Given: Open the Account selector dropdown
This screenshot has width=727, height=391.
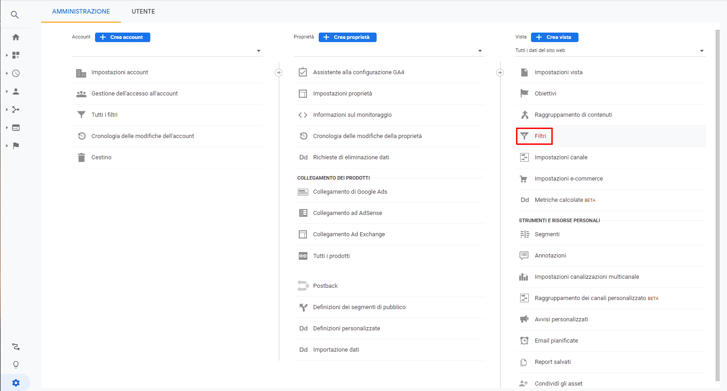Looking at the screenshot, I should coord(167,51).
